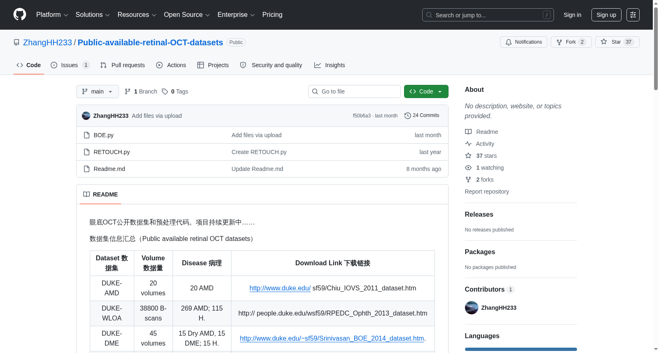
Task: Open commit hash f50b6a3
Action: click(362, 116)
